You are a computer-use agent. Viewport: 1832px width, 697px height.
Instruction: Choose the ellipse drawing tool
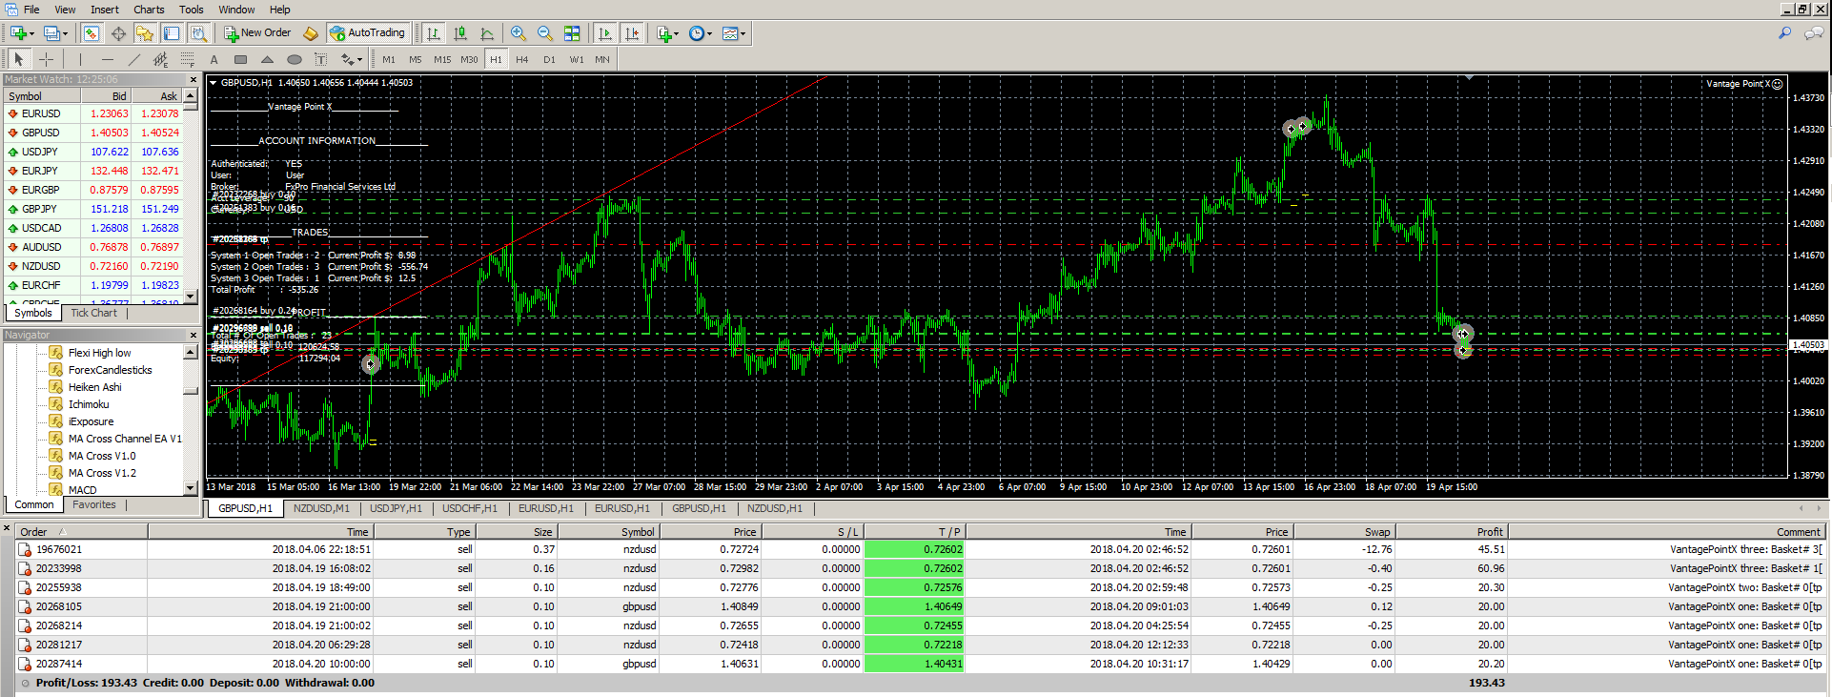294,59
